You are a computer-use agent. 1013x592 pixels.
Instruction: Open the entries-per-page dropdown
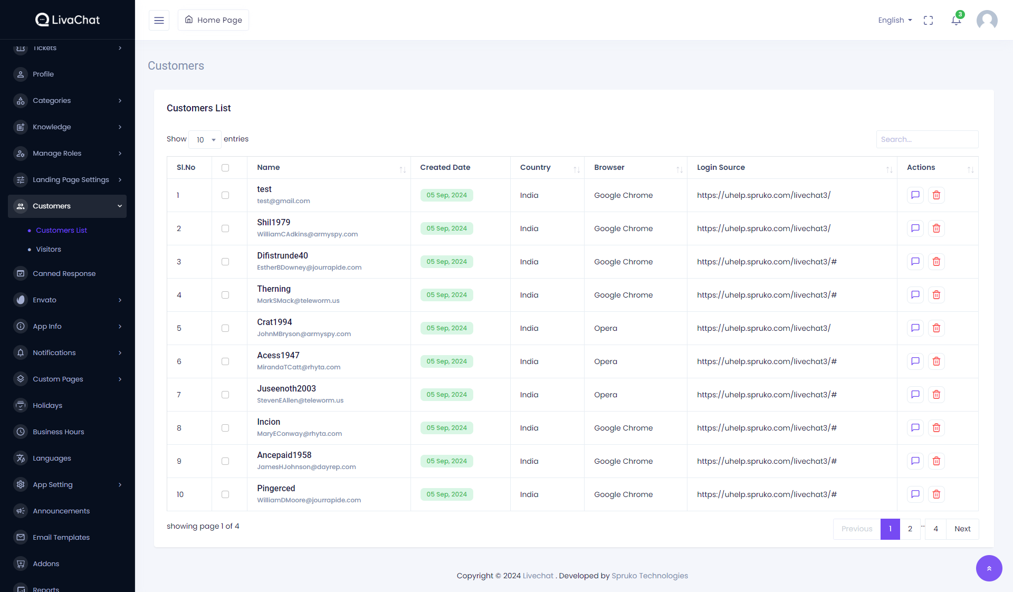coord(205,140)
